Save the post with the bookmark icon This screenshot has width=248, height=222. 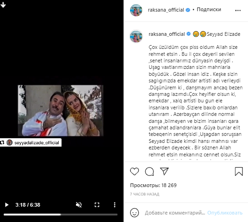(x=239, y=171)
